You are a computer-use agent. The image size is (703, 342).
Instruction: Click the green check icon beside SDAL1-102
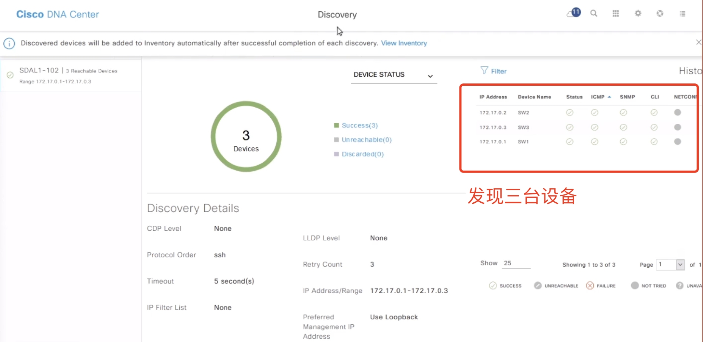tap(10, 75)
